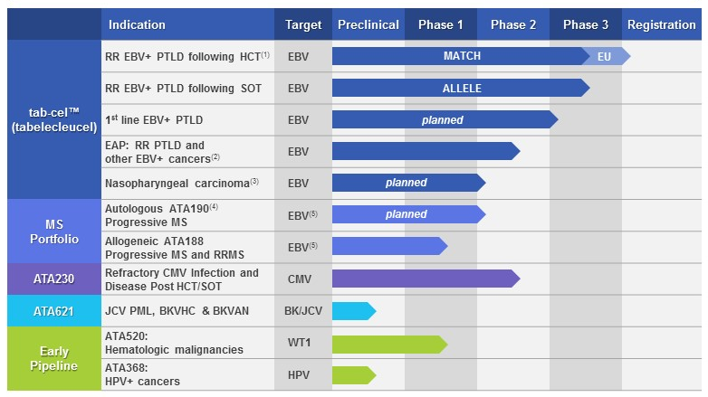
Task: Click the cyan ATA621 category cell
Action: [x=54, y=311]
